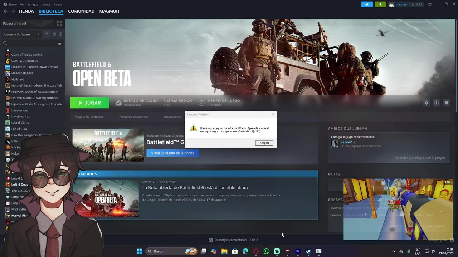This screenshot has width=458, height=257.
Task: Click the Big Picture mode monitor icon
Action: (x=429, y=4)
